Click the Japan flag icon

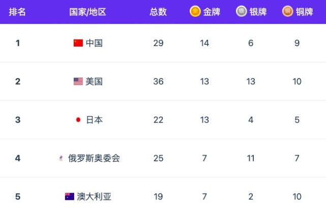78,120
